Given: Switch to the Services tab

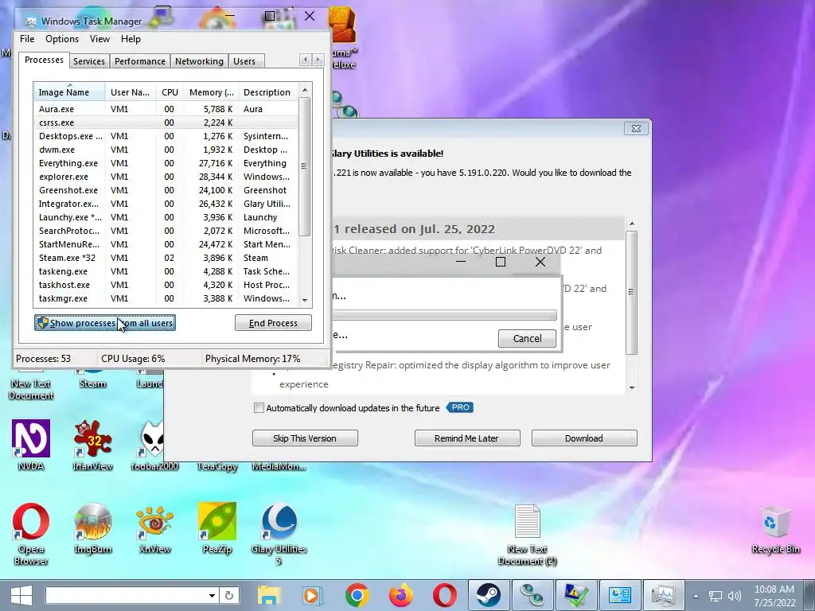Looking at the screenshot, I should [x=89, y=61].
